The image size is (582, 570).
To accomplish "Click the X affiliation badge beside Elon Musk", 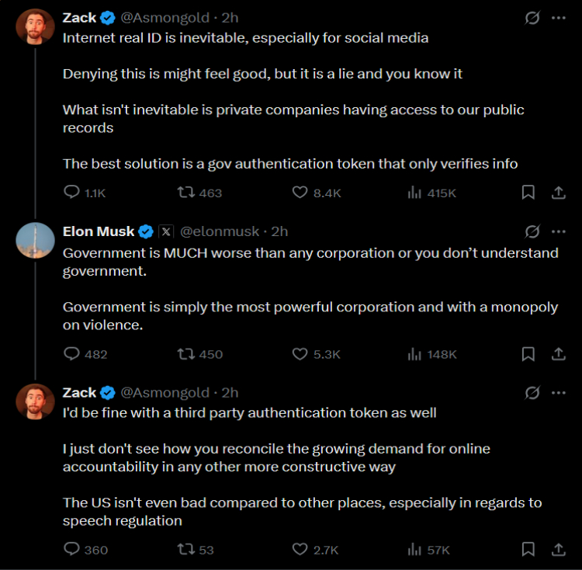I will point(166,231).
